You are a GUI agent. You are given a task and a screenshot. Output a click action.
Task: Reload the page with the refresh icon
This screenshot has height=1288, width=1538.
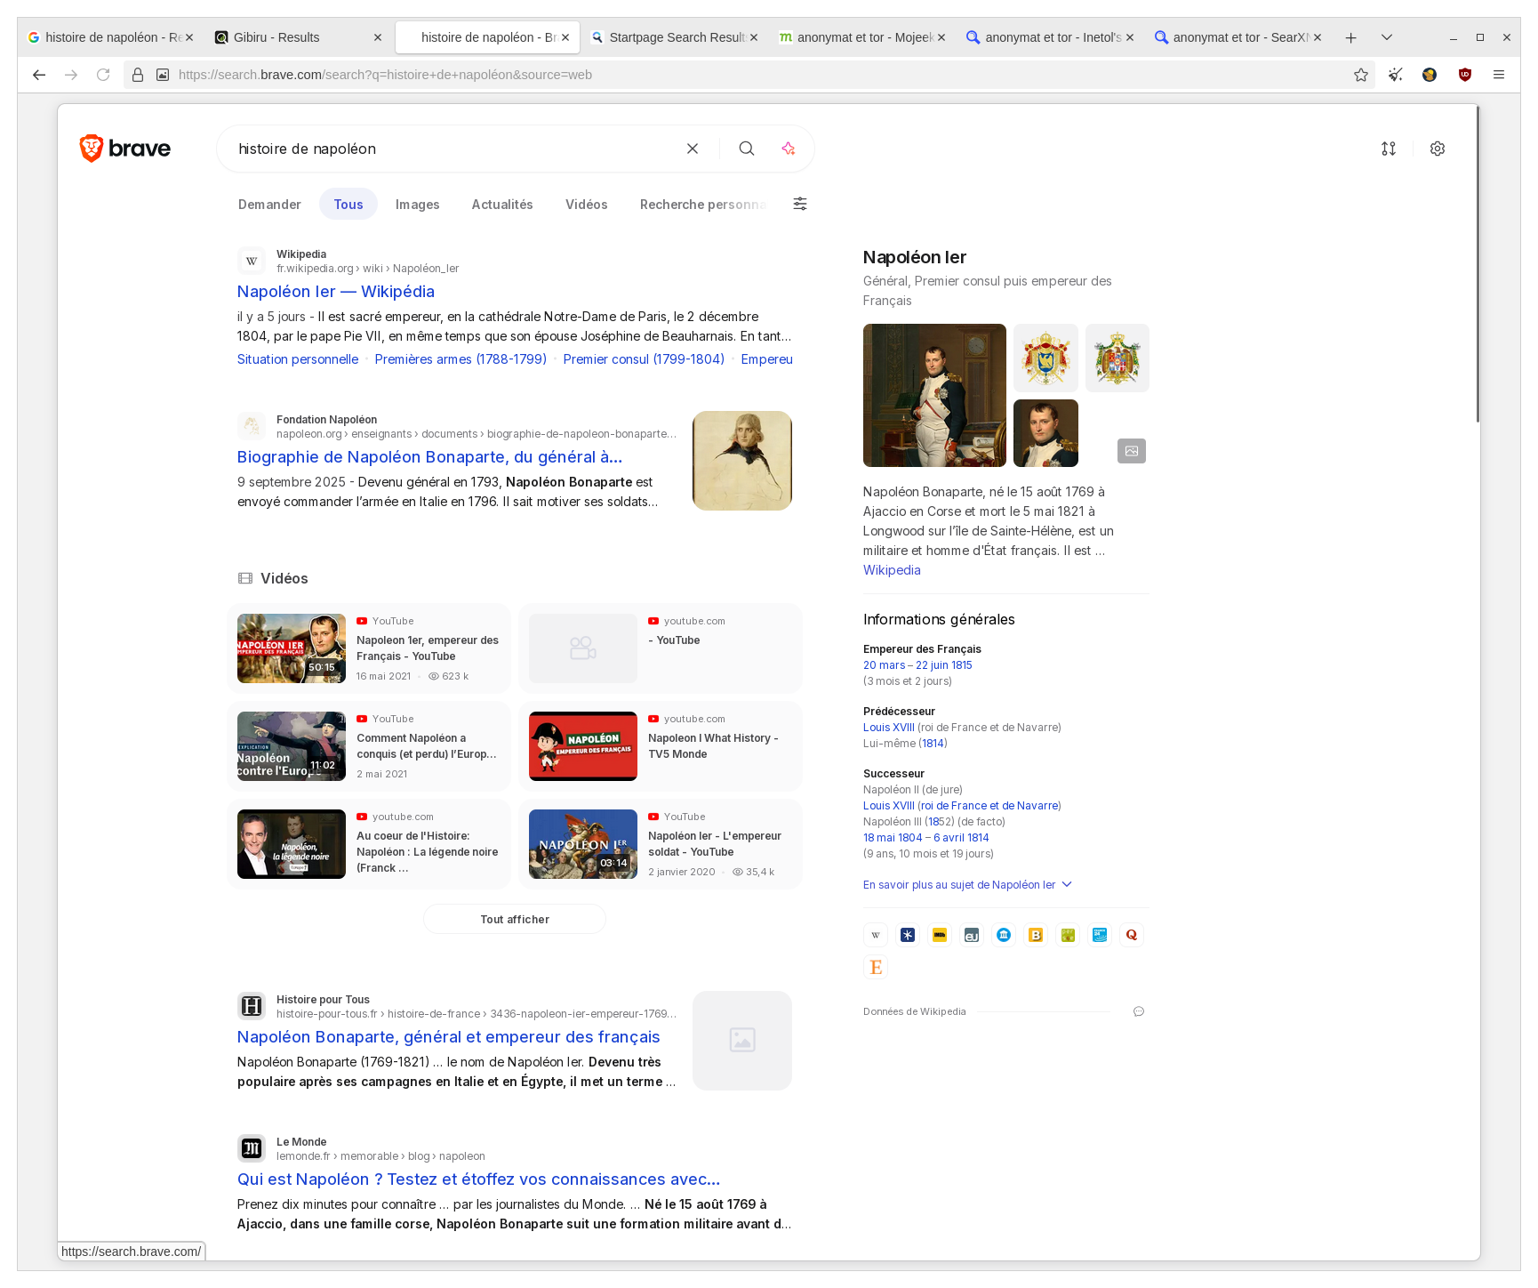click(x=102, y=75)
